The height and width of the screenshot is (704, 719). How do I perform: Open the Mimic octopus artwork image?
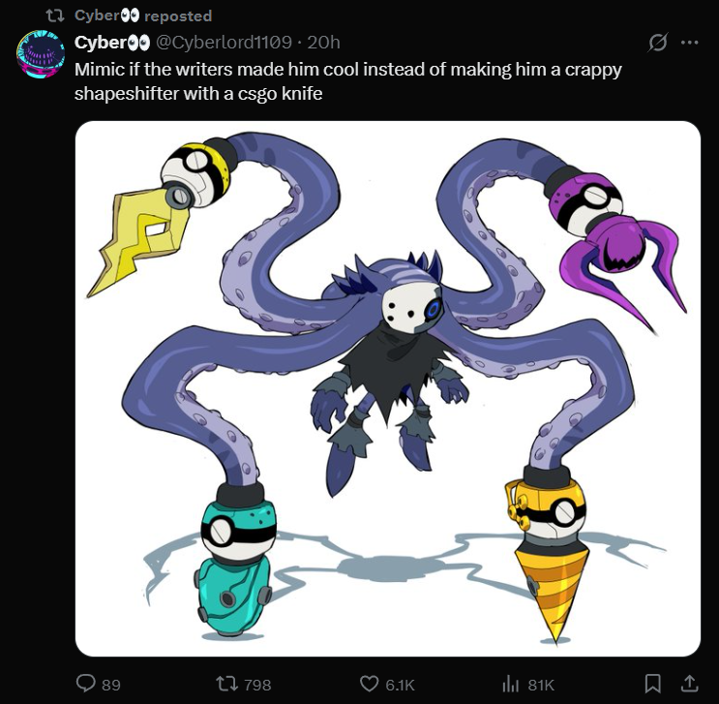[388, 388]
